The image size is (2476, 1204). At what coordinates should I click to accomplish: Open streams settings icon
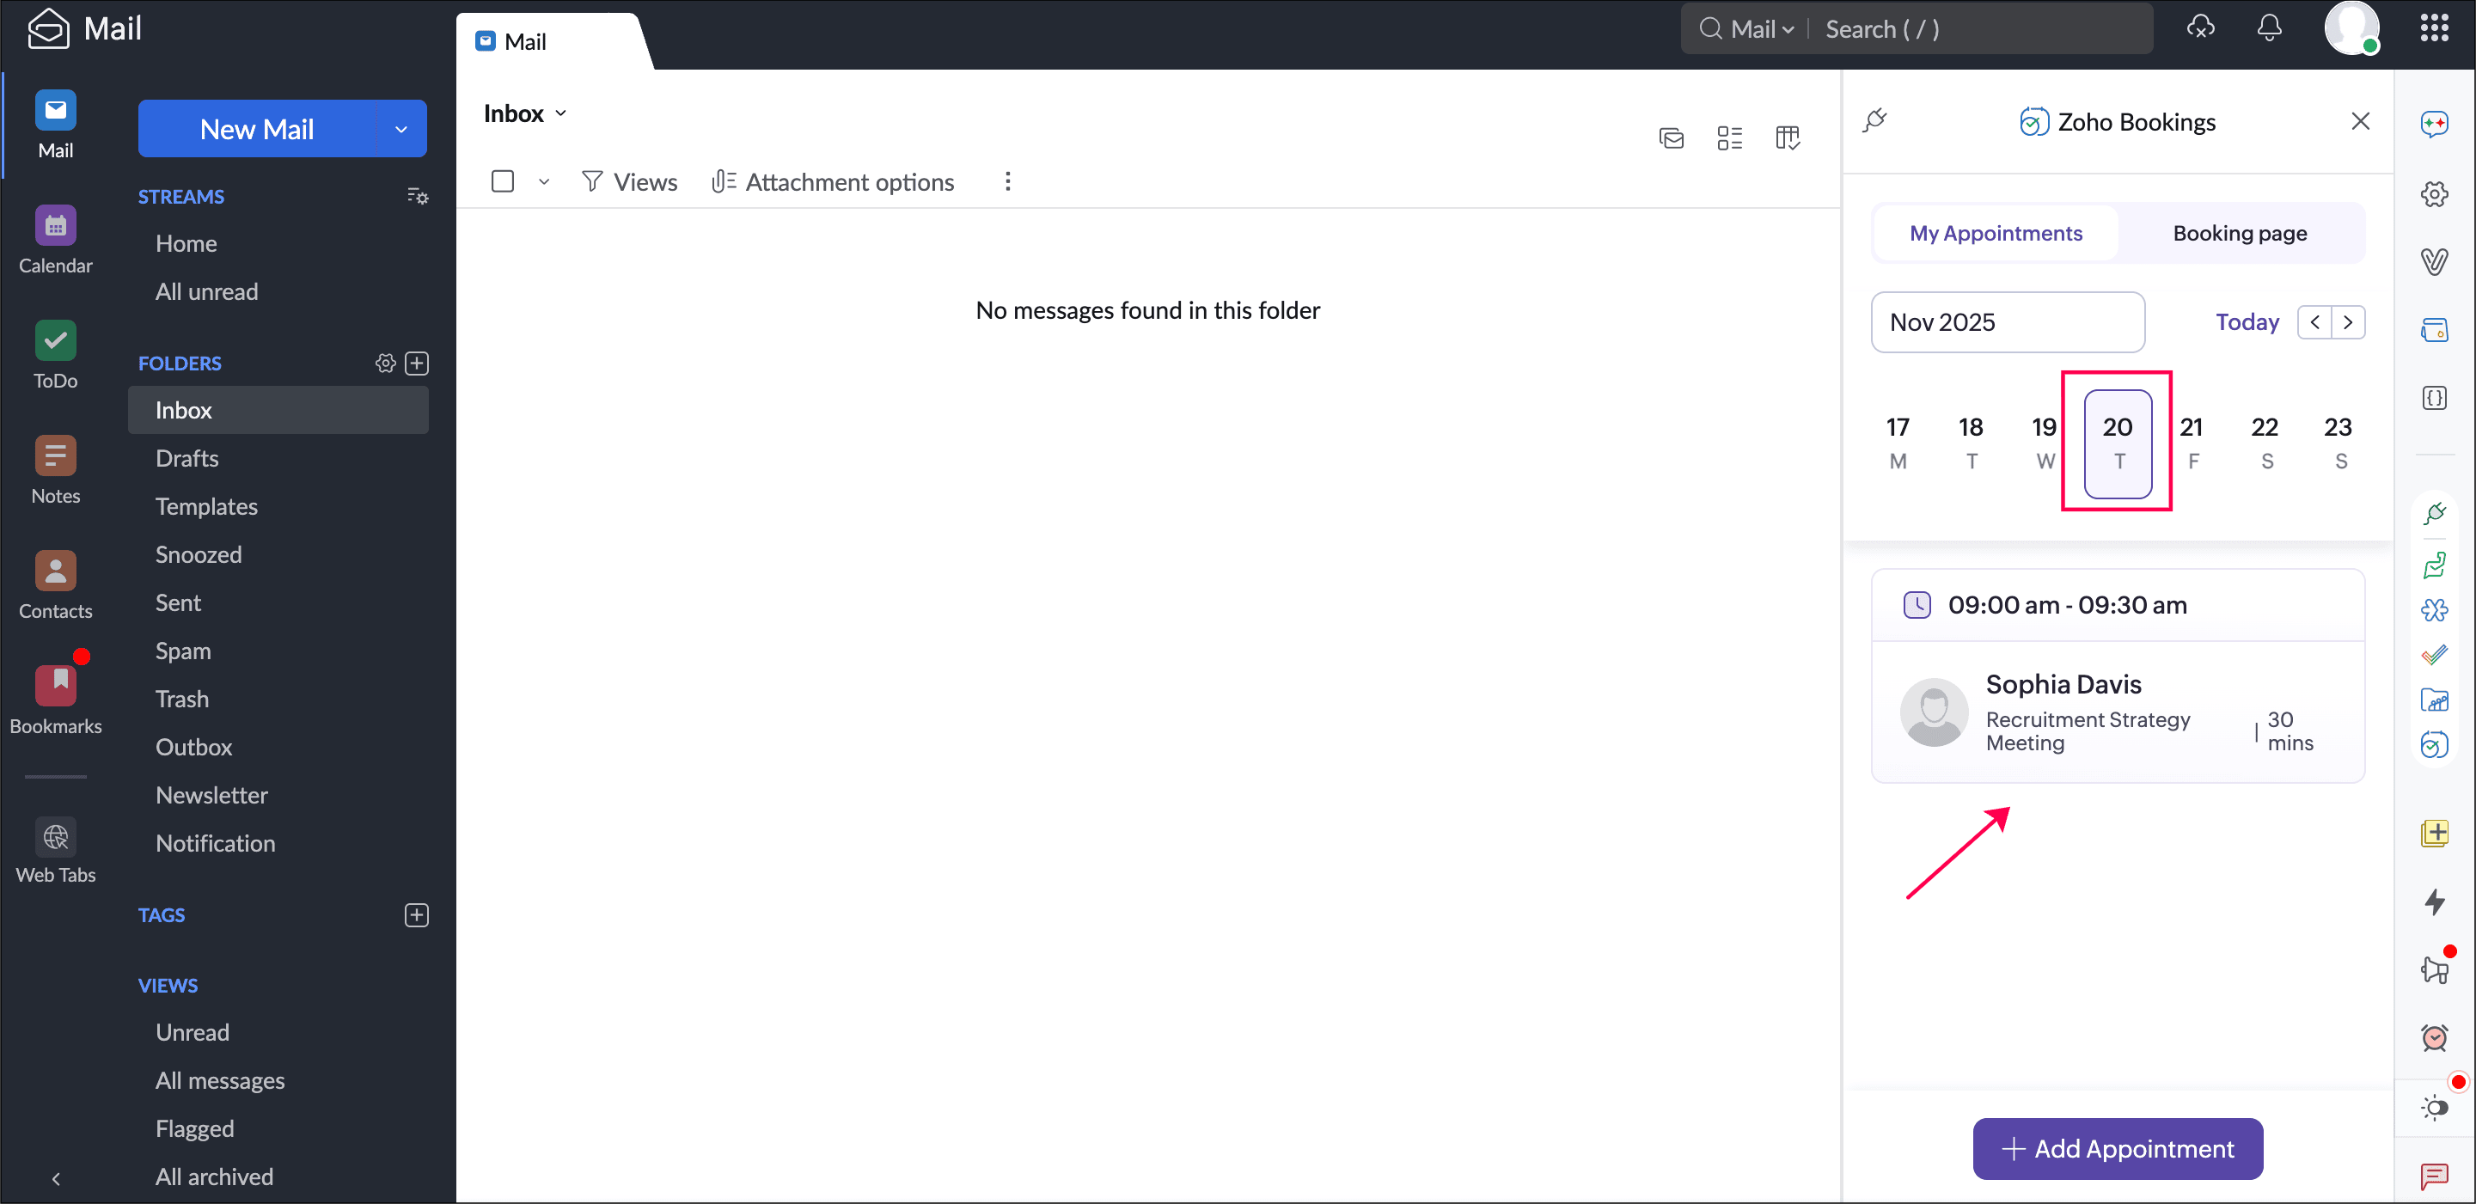coord(417,196)
